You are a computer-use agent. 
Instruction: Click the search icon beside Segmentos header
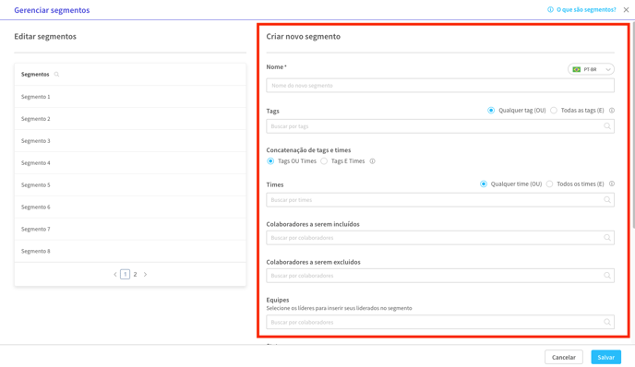click(x=56, y=74)
